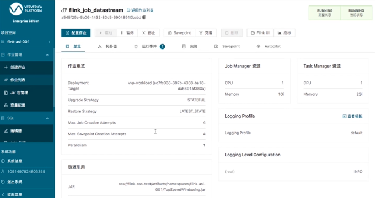
Task: Open the Savepoint tab
Action: click(x=227, y=46)
